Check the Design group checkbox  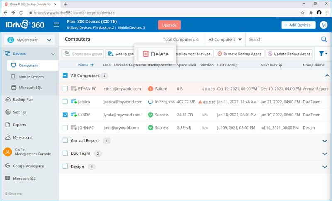pyautogui.click(x=65, y=166)
